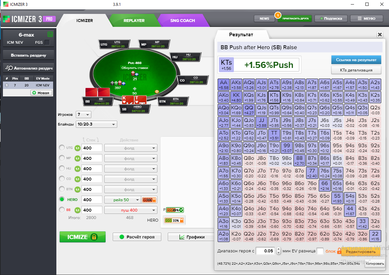Open HERO action dropdown рейз 50
Screen dimensions: 389x275
tap(123, 200)
